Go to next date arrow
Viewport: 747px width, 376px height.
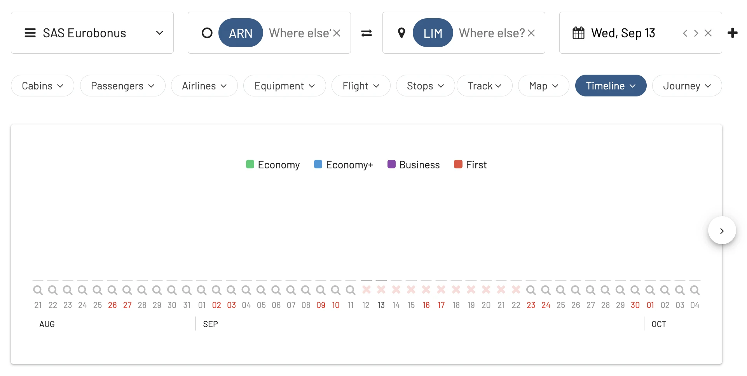pos(696,33)
